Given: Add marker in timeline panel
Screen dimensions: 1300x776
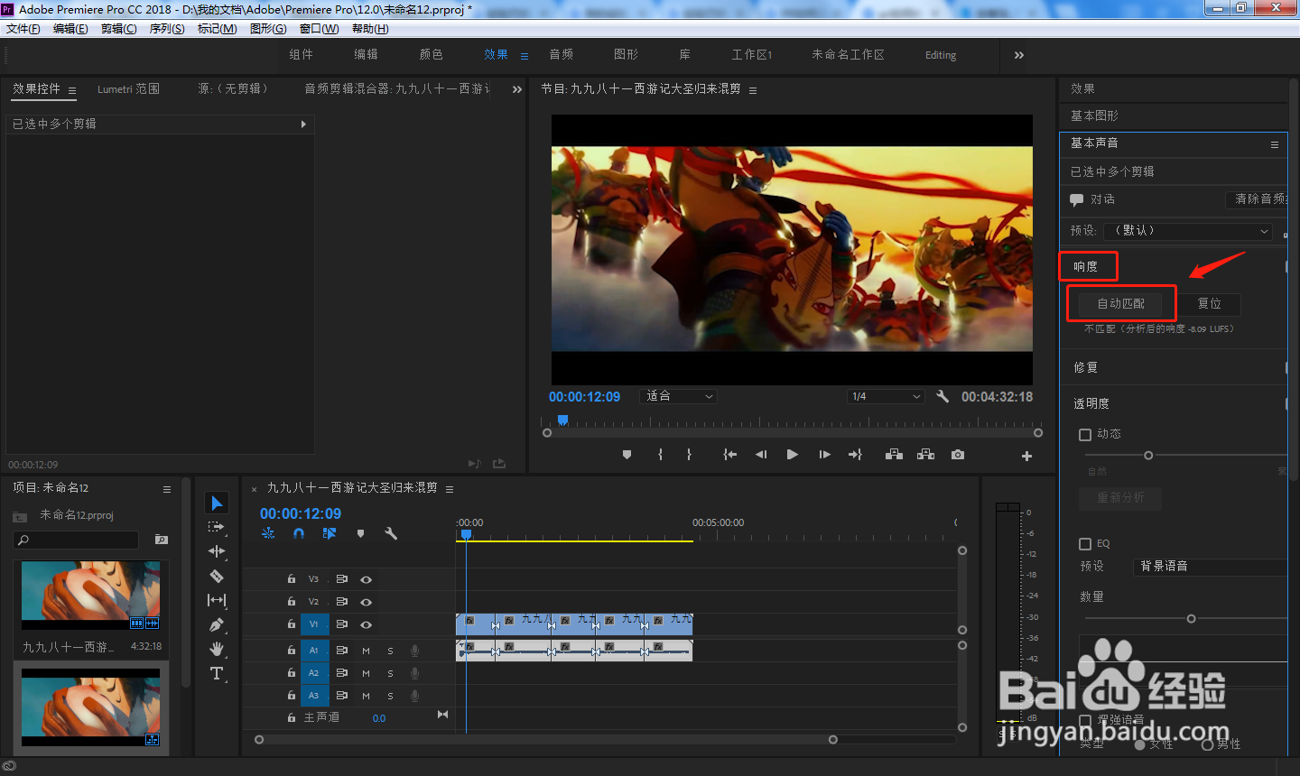Looking at the screenshot, I should (360, 533).
